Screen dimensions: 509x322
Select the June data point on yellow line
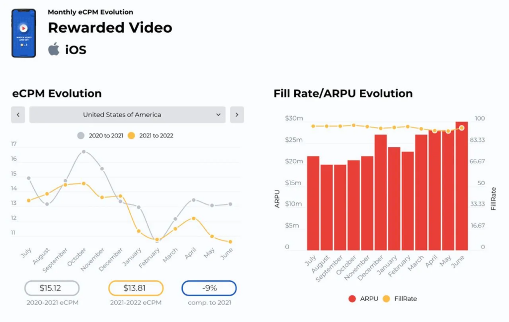click(x=230, y=242)
